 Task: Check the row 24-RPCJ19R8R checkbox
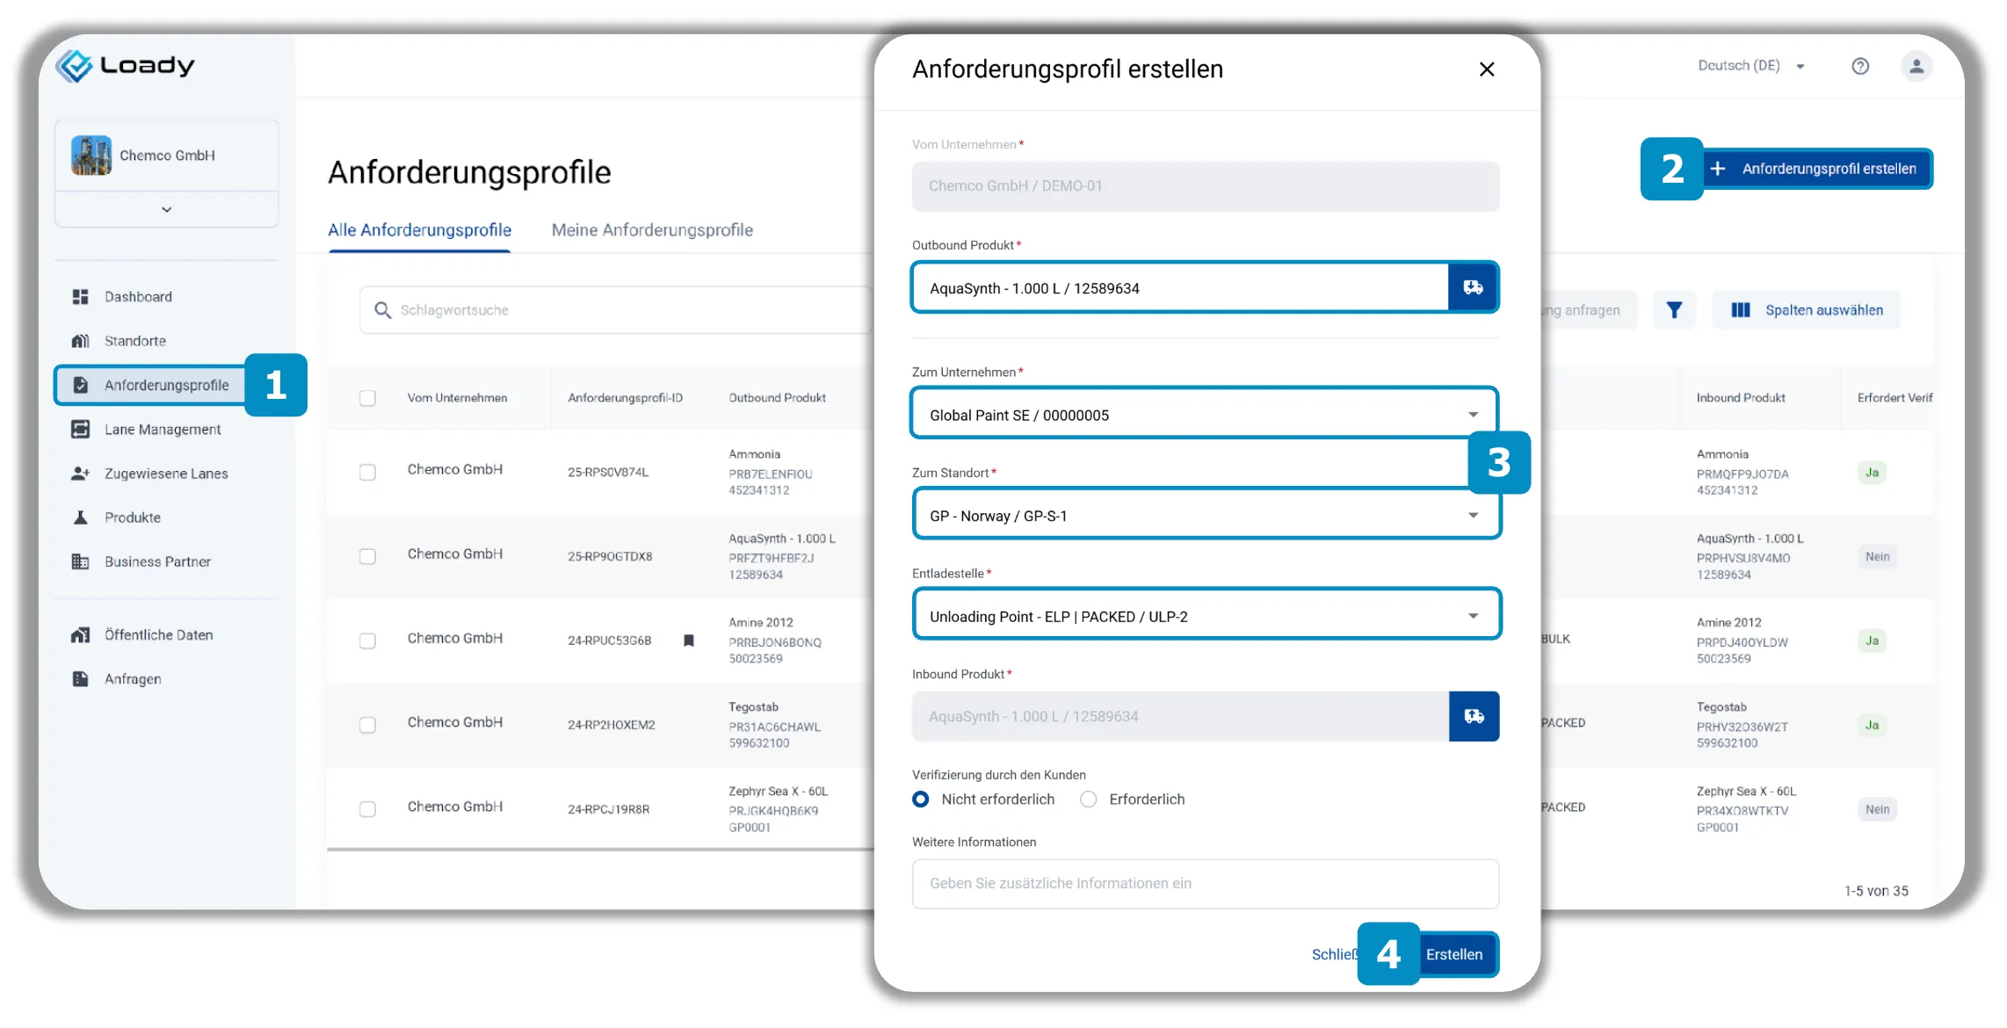click(x=367, y=809)
